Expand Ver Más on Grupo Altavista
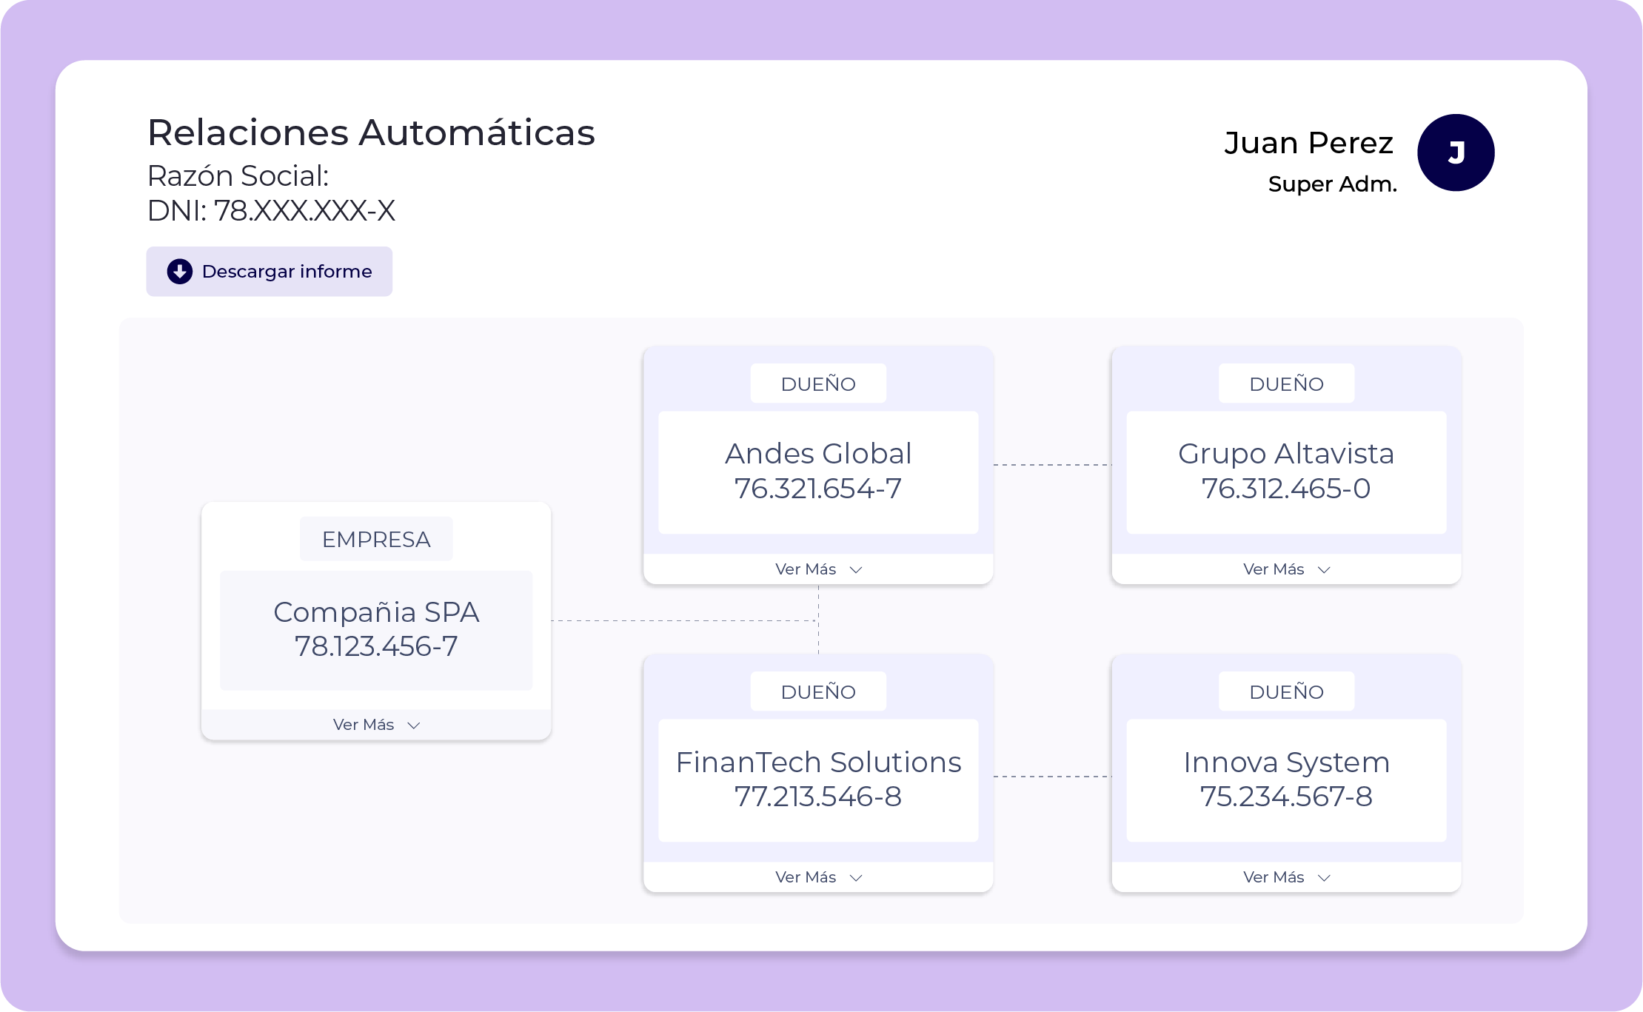This screenshot has height=1012, width=1643. 1274,569
